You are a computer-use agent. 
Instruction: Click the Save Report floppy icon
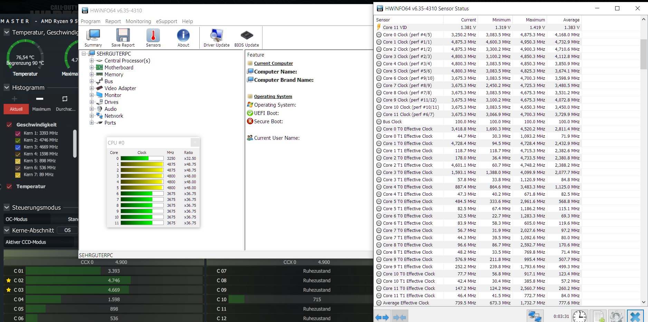tap(123, 38)
